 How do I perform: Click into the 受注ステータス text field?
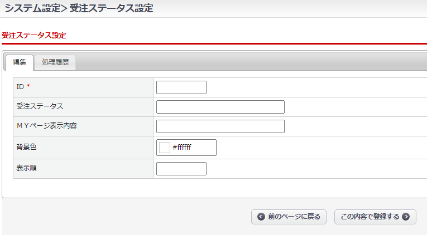[220, 107]
